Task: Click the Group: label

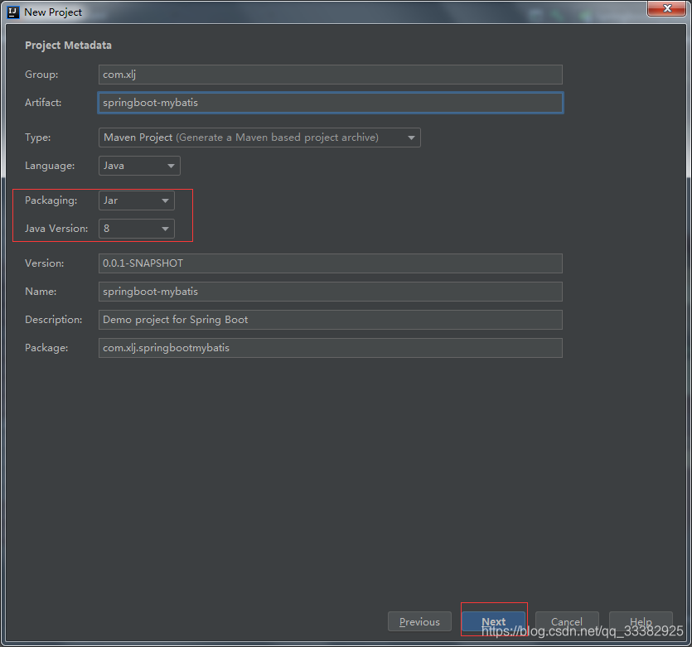Action: point(41,75)
